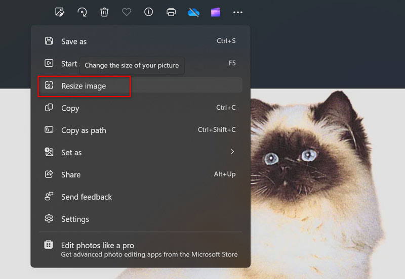This screenshot has width=405, height=279.
Task: Choose Save as from the menu
Action: (141, 41)
